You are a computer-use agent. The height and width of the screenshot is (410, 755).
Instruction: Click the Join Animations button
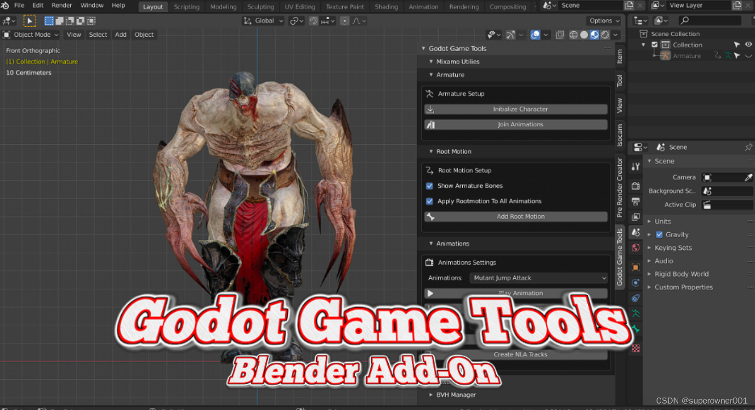pyautogui.click(x=516, y=124)
